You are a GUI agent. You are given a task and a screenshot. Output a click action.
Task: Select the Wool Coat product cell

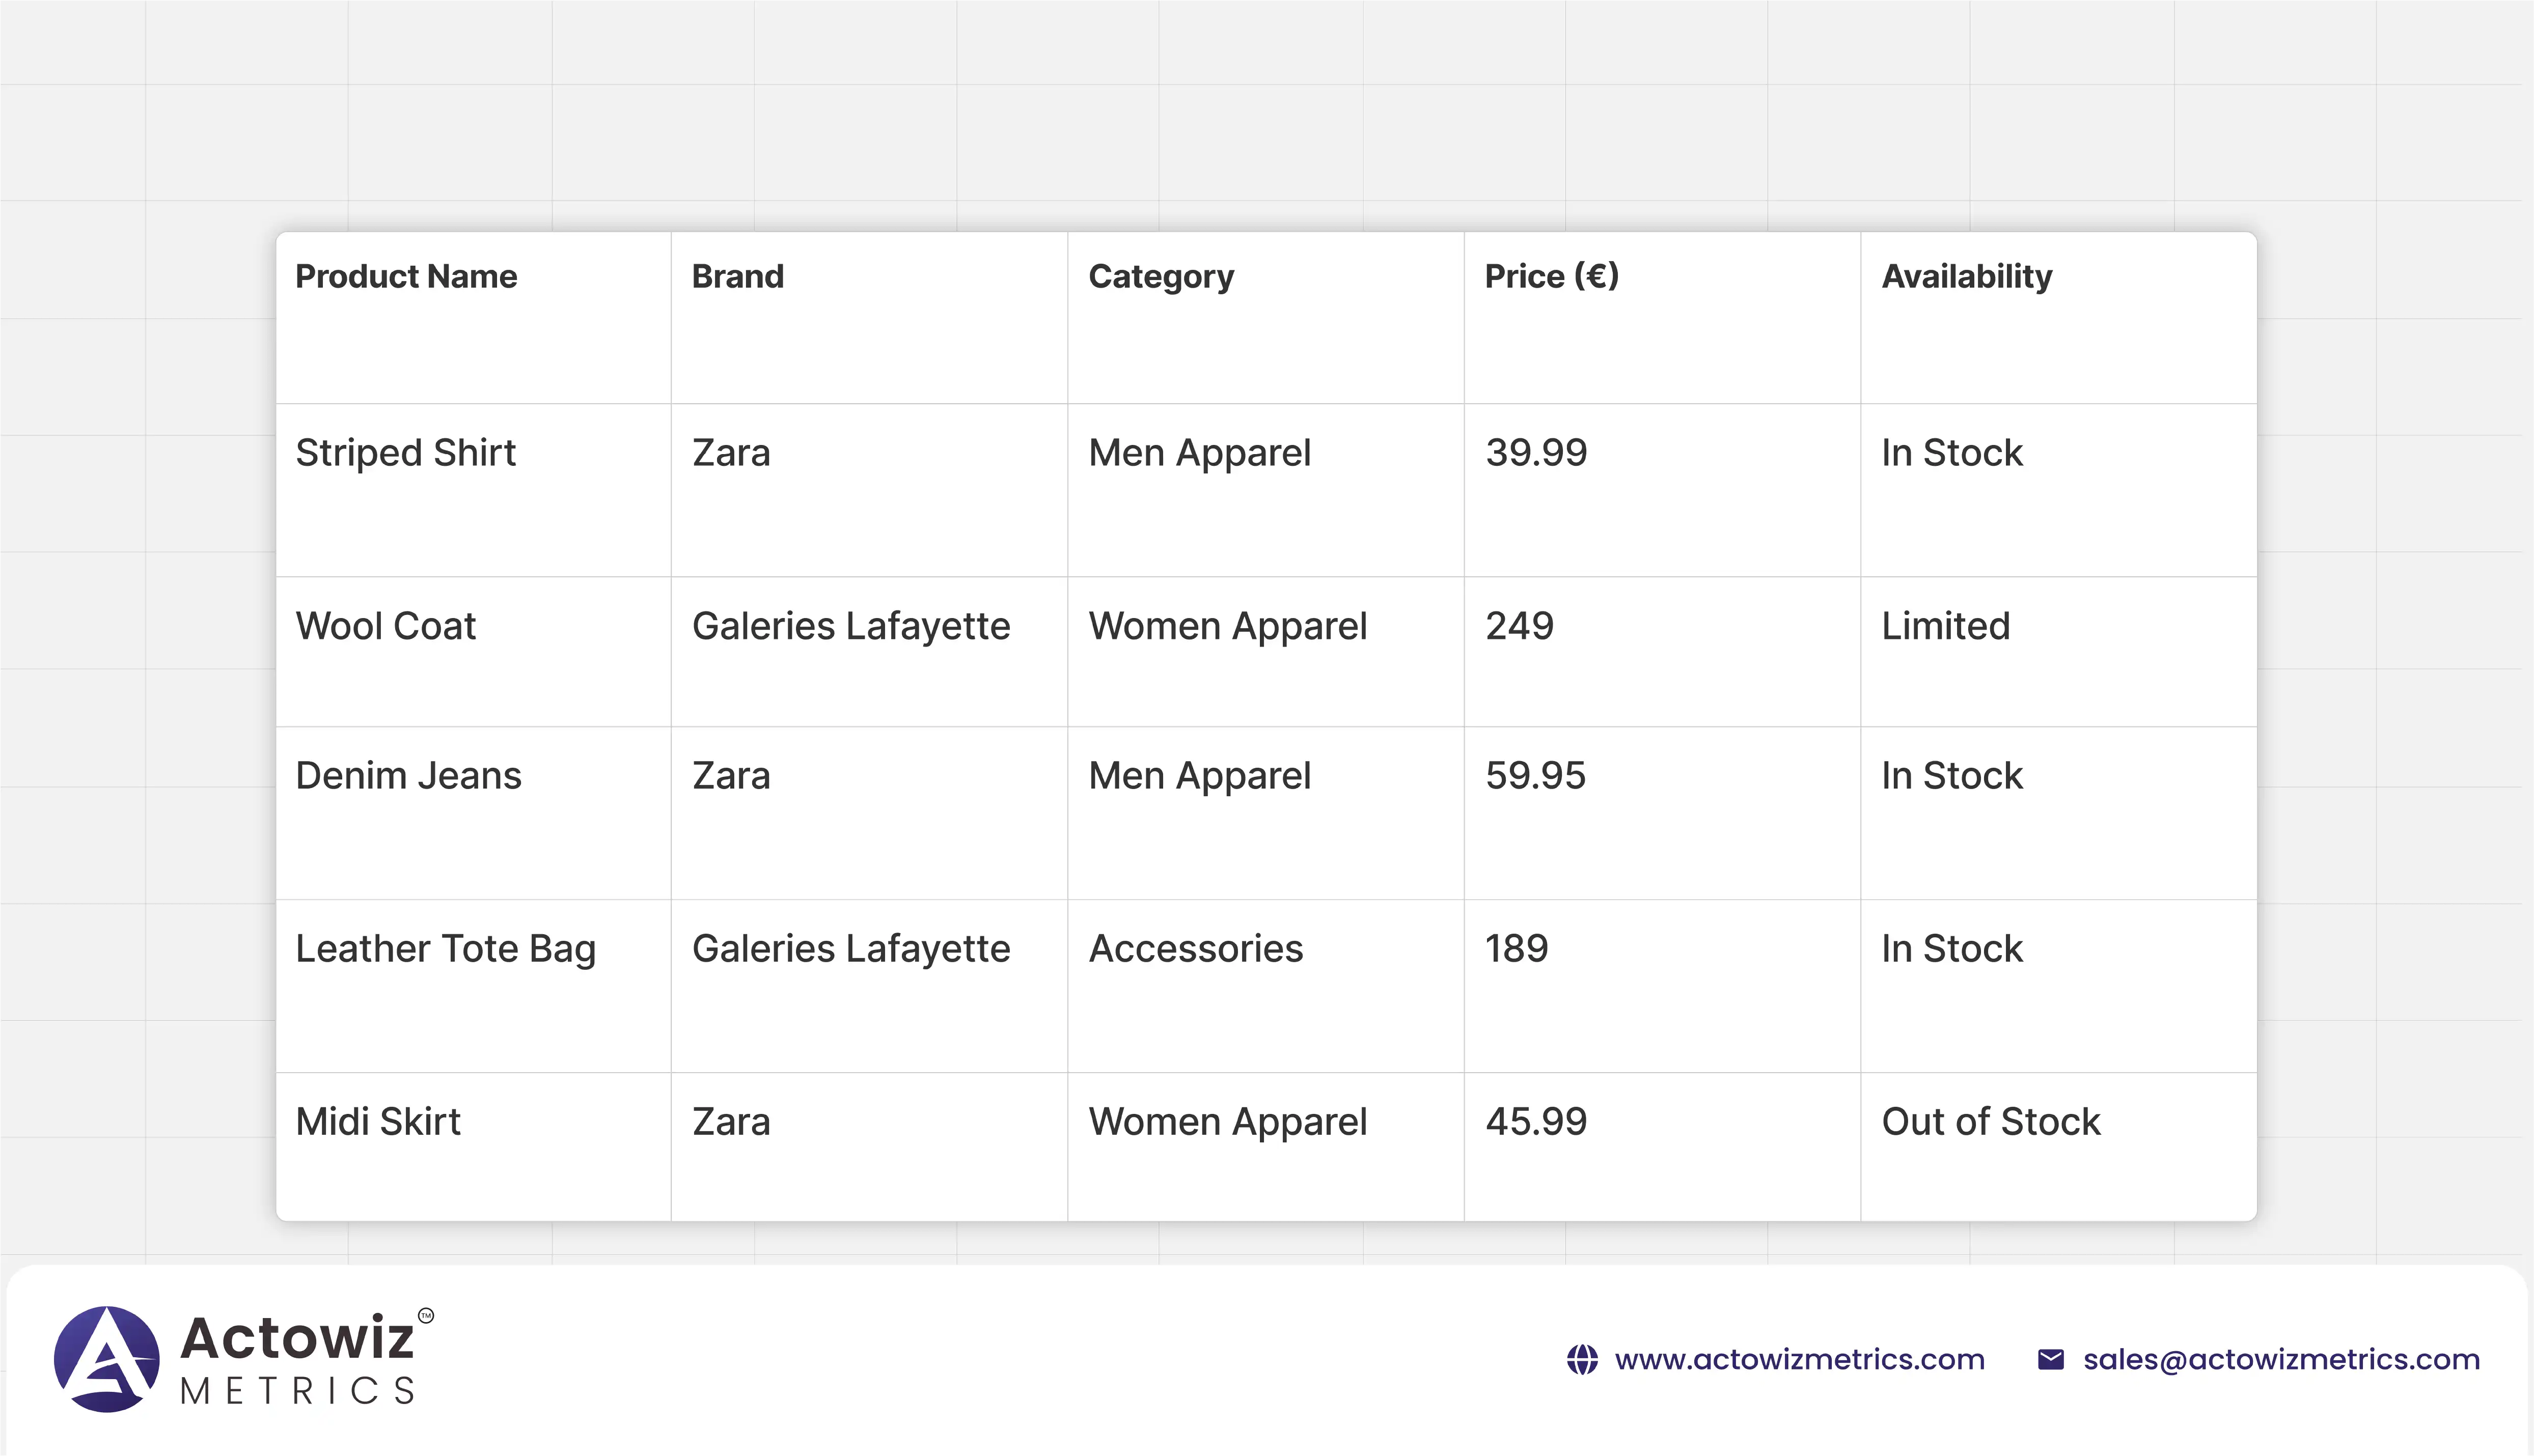pyautogui.click(x=385, y=626)
